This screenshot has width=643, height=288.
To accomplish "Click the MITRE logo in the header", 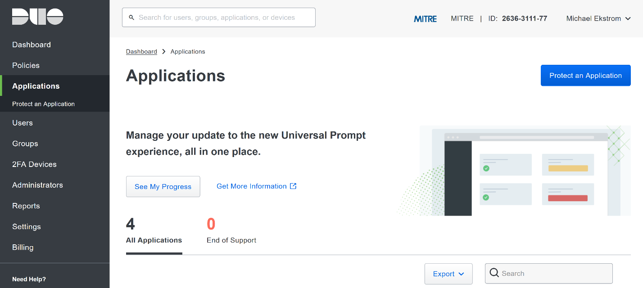I will (x=425, y=19).
